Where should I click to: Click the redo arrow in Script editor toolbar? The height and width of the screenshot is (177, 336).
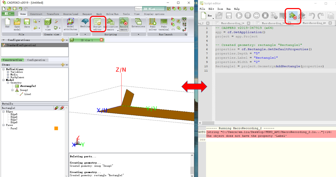pos(321,16)
